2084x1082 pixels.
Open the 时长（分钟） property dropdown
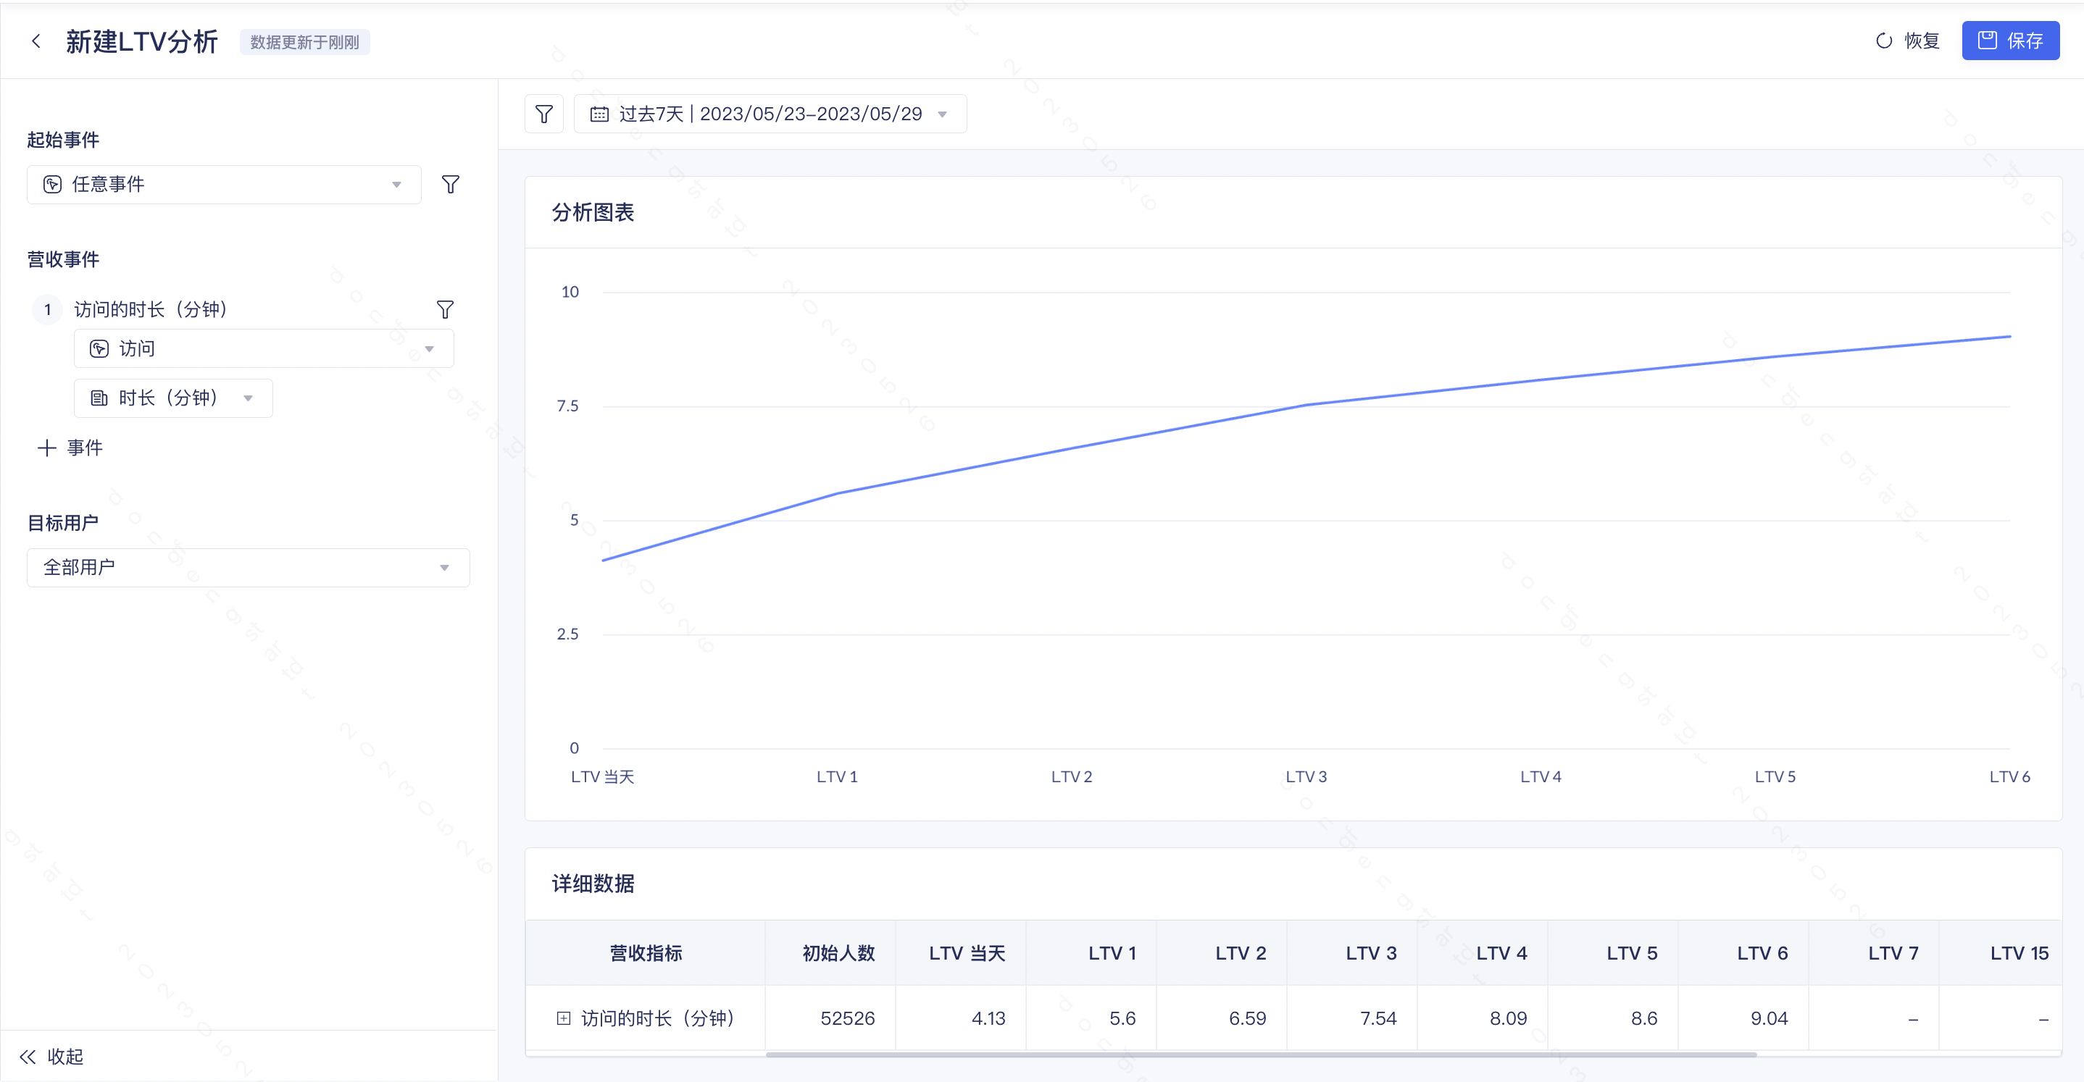tap(173, 398)
